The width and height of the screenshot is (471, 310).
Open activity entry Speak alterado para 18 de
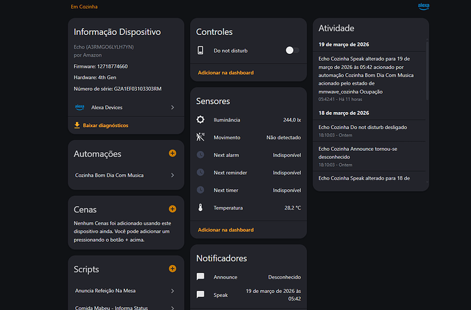[369, 178]
